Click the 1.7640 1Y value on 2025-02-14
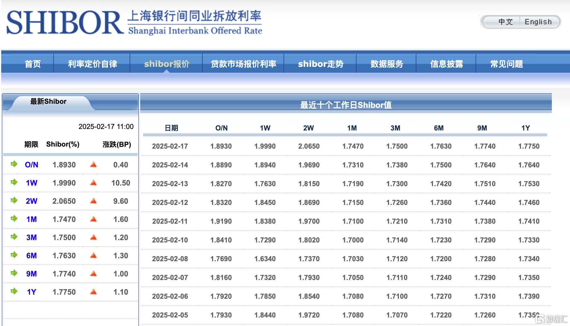This screenshot has height=326, width=570. (529, 165)
